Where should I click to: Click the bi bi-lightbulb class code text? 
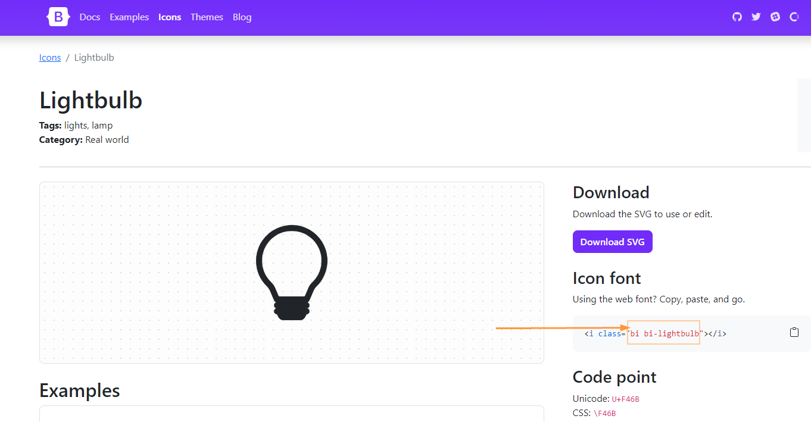(664, 334)
